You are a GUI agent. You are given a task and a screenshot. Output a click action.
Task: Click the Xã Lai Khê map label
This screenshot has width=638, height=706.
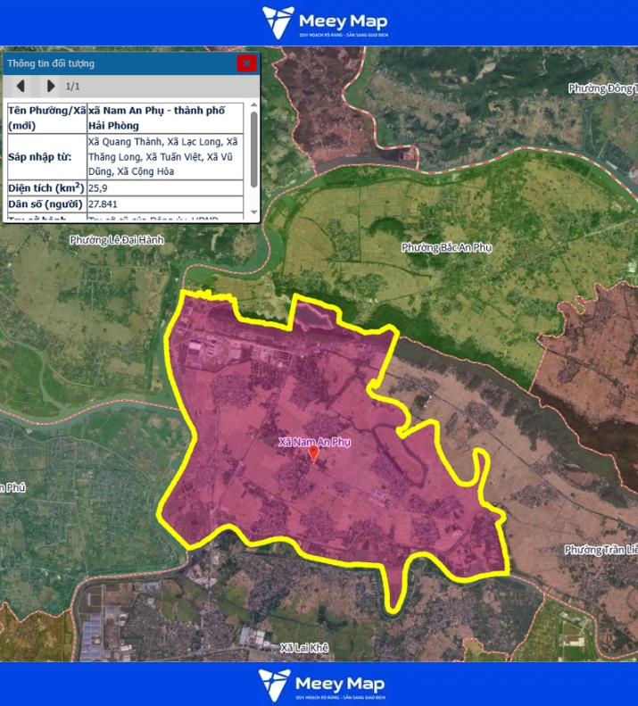pyautogui.click(x=302, y=648)
